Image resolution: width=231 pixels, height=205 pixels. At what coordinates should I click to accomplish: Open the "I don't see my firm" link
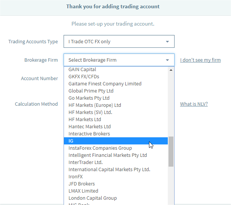click(200, 60)
